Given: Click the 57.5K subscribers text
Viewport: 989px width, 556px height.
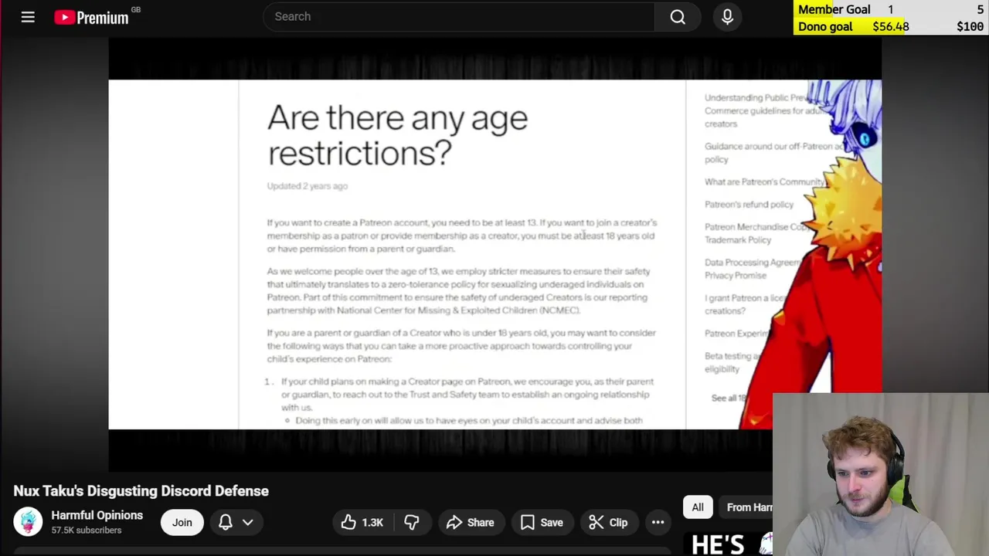Looking at the screenshot, I should 87,531.
